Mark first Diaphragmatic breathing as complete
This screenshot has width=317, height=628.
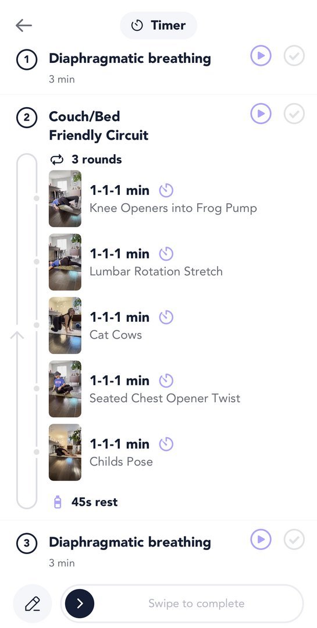pyautogui.click(x=294, y=56)
